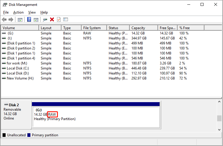This screenshot has width=223, height=146.
Task: Open the Action menu
Action: (x=18, y=12)
